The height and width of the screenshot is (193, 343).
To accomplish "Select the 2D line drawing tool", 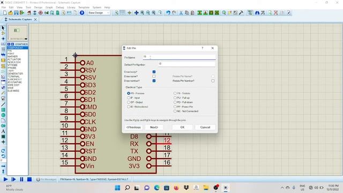I will (x=3, y=105).
